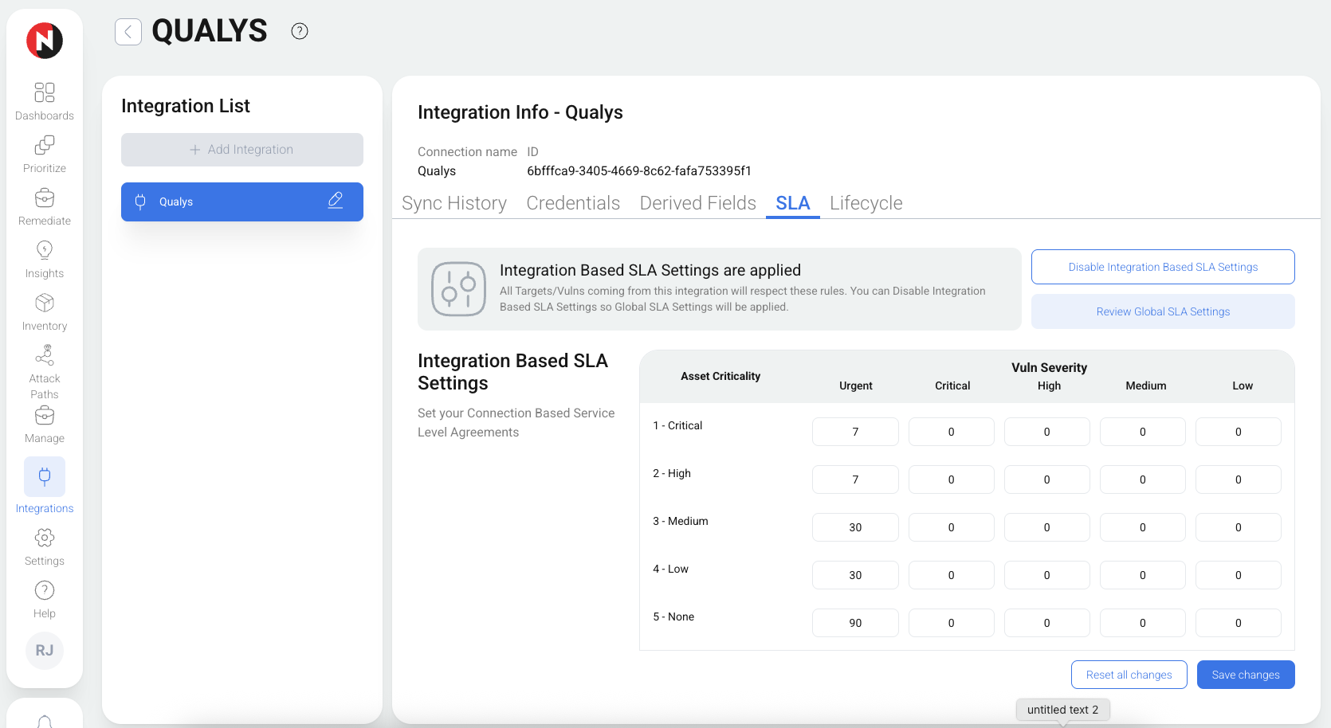Open the Manage section
This screenshot has width=1331, height=728.
(x=45, y=425)
